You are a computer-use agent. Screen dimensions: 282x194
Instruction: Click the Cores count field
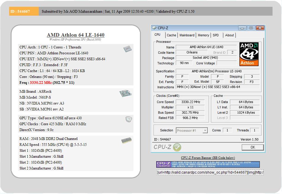pos(227,130)
